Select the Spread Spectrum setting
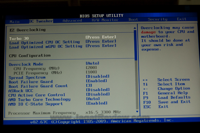 point(27,78)
